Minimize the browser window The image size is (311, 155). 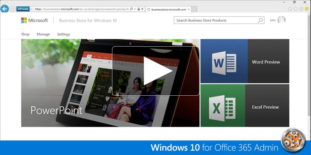point(284,2)
